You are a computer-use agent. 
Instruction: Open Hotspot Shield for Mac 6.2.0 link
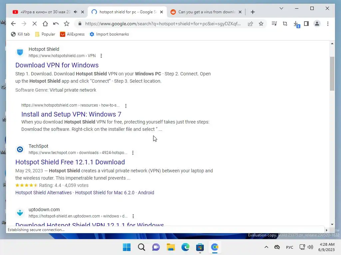coord(105,193)
